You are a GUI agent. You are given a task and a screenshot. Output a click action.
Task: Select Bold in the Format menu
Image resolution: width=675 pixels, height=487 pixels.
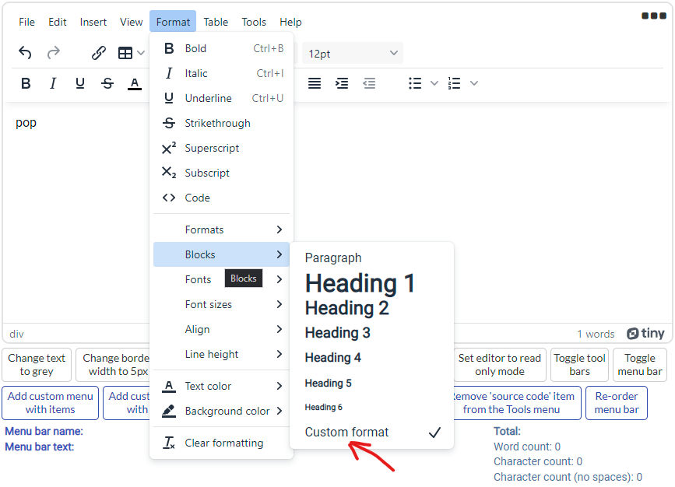tap(221, 48)
